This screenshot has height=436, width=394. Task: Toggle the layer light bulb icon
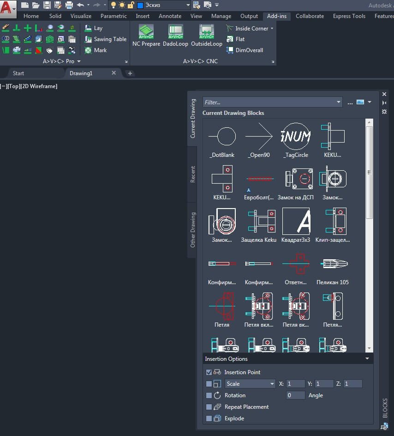point(113,5)
